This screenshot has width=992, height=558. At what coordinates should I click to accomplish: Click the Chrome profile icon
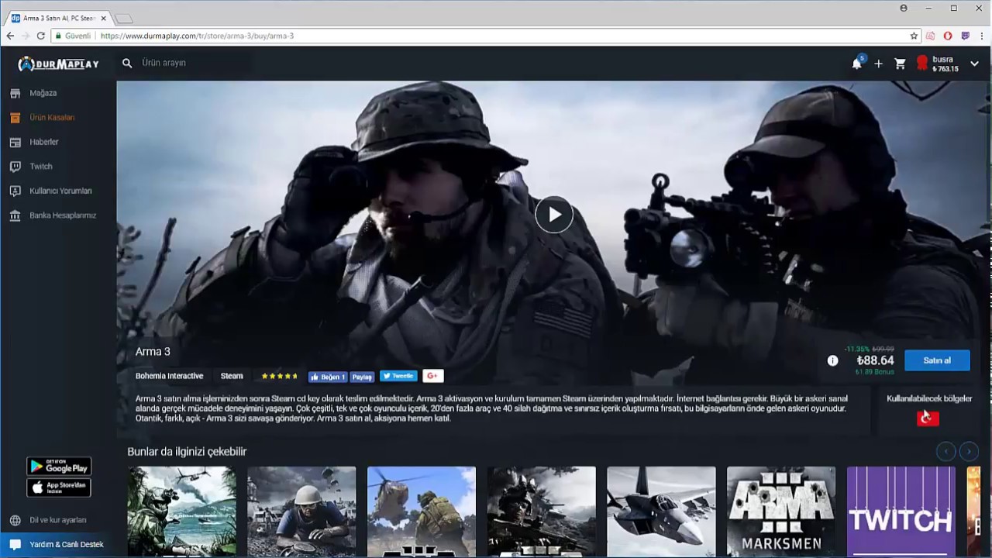(x=904, y=8)
